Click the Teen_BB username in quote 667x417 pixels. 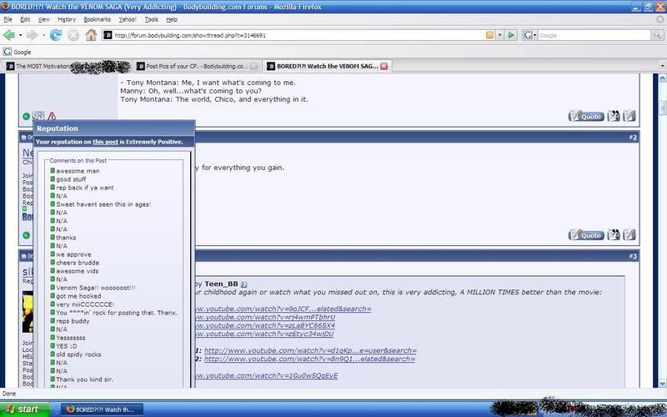point(221,284)
